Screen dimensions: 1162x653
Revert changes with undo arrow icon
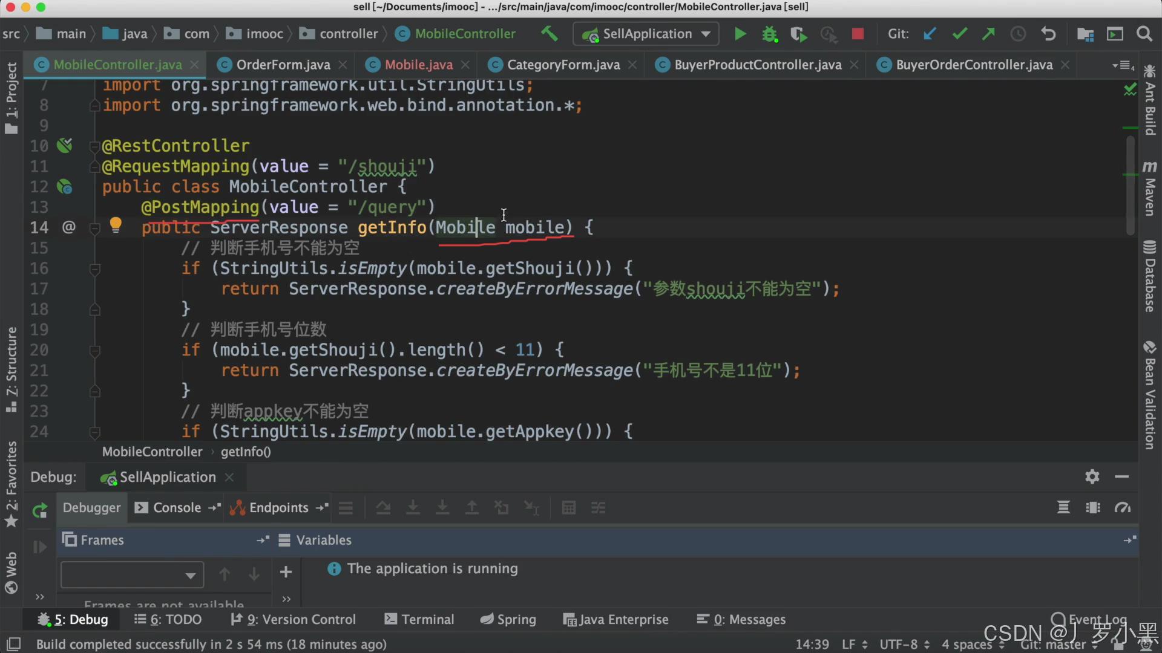coord(1048,34)
